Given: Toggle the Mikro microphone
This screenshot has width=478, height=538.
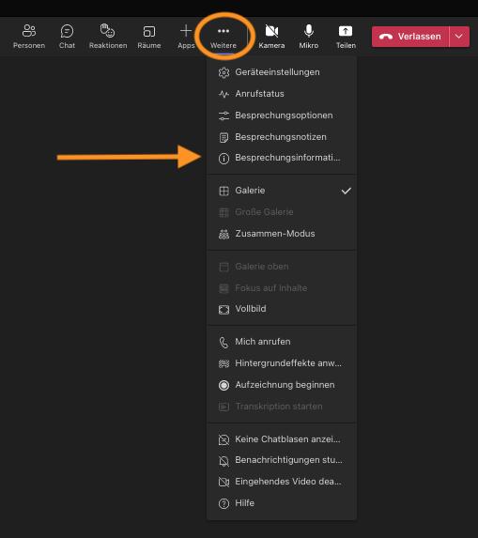Looking at the screenshot, I should pos(308,36).
